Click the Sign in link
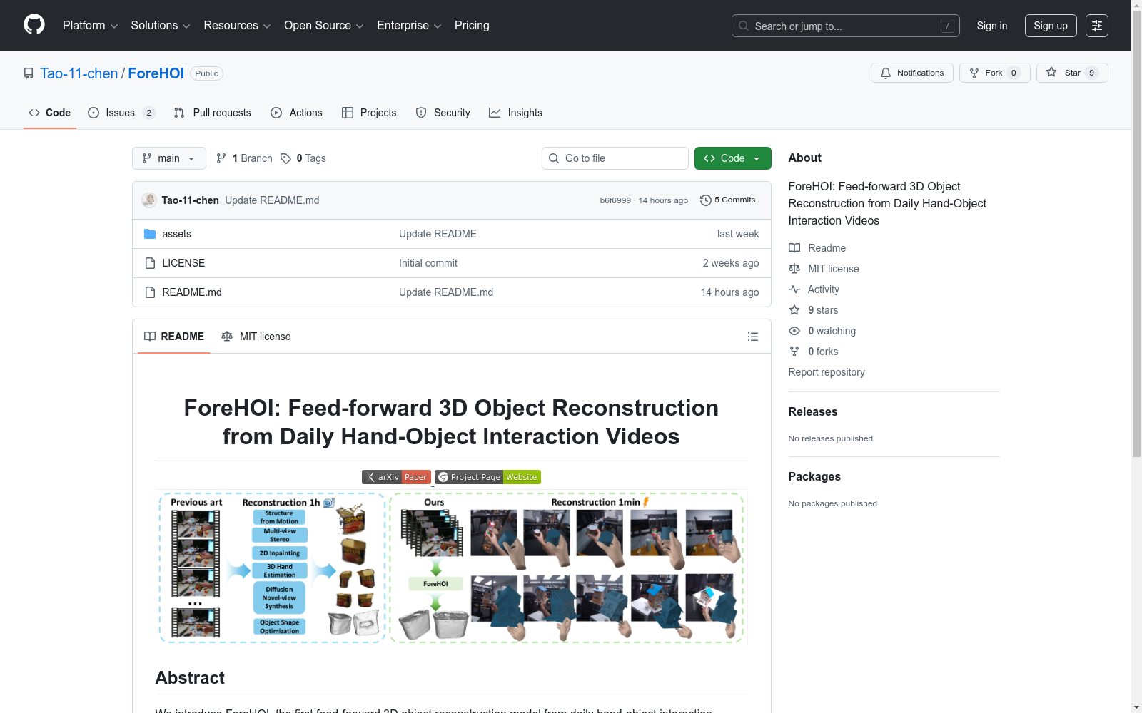Viewport: 1142px width, 713px height. pyautogui.click(x=991, y=26)
